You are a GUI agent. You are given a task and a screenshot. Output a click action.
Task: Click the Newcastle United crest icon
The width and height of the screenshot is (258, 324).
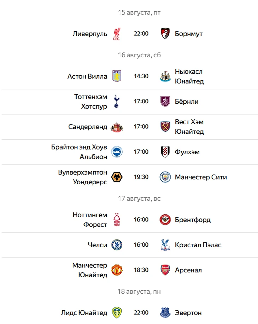coord(165,76)
